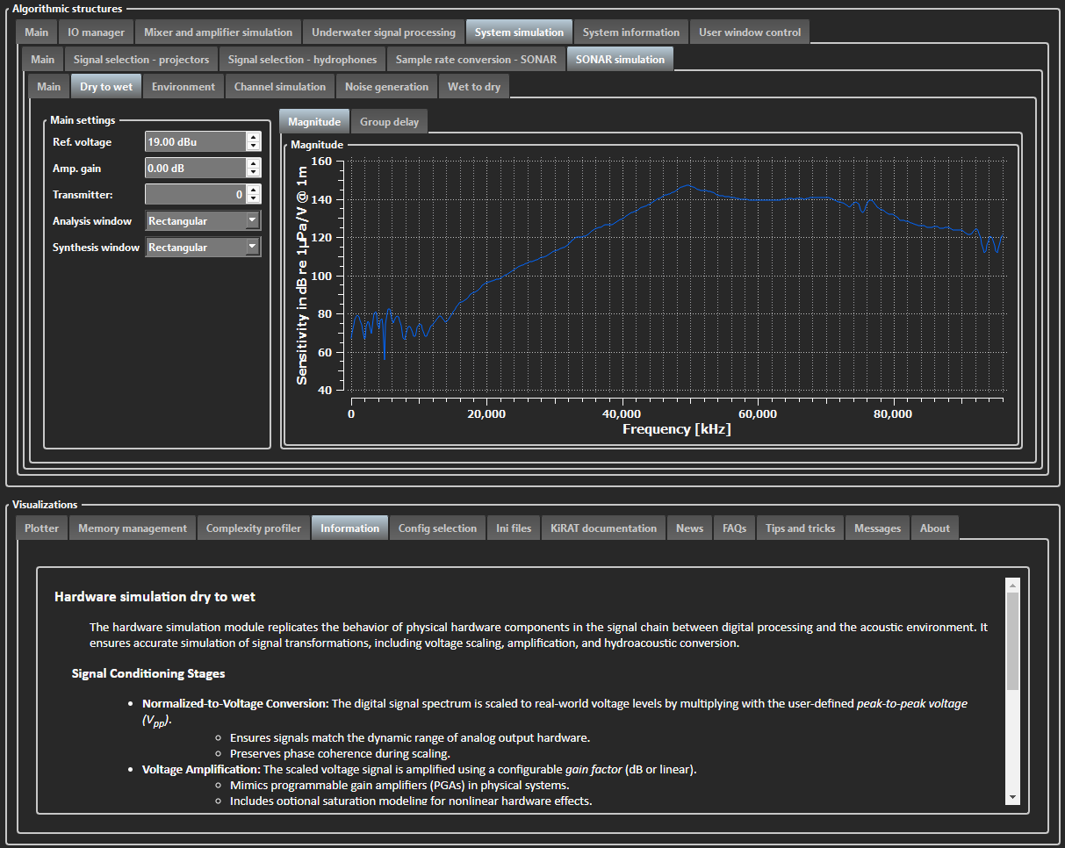Switch to the IO manager tab

(x=97, y=32)
